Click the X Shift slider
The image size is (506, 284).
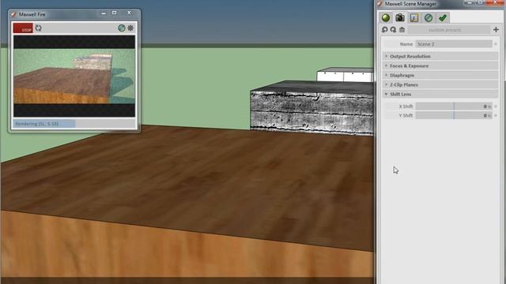point(453,106)
